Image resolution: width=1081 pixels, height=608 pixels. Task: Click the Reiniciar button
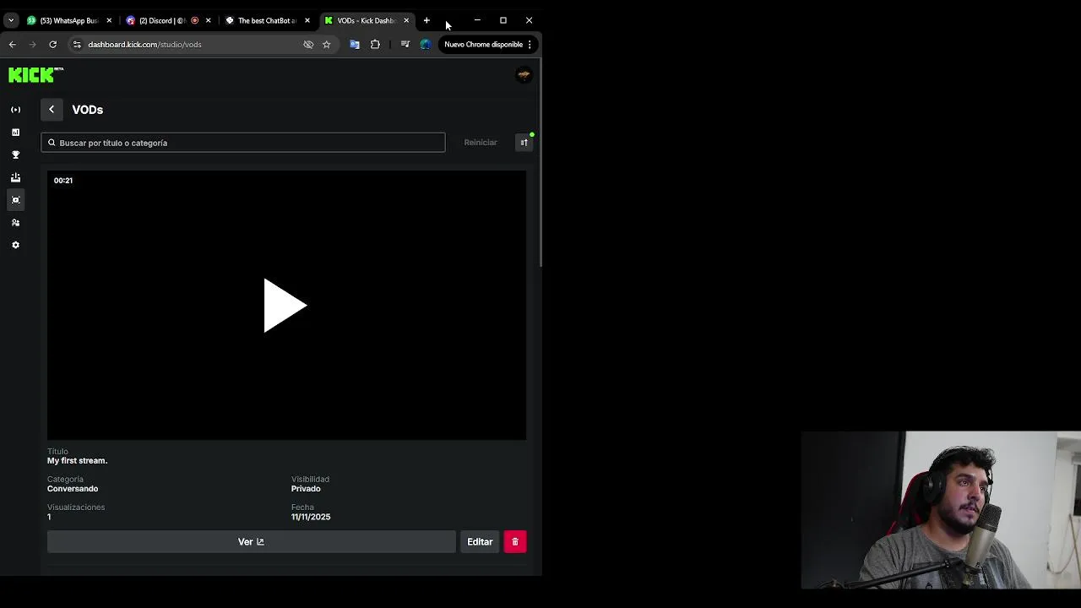click(x=481, y=143)
